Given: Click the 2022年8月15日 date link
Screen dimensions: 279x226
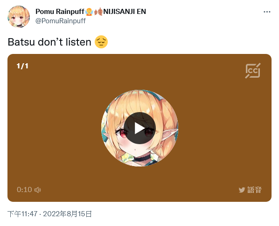Looking at the screenshot, I should coord(68,214).
